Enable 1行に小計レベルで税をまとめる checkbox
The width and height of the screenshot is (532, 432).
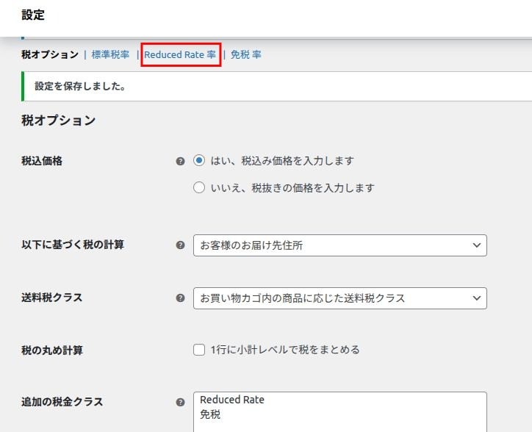click(x=199, y=350)
